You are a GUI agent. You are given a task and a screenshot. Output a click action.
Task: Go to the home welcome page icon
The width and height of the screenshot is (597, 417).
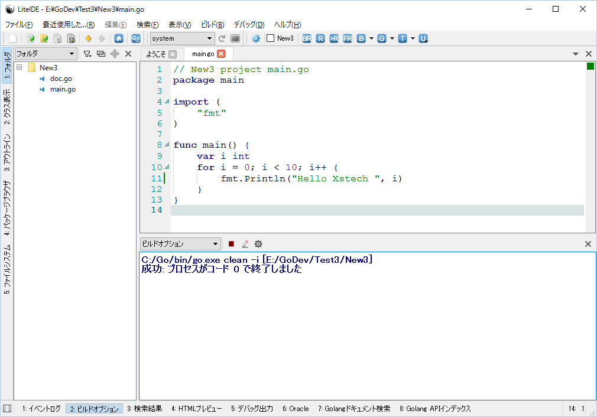(119, 38)
